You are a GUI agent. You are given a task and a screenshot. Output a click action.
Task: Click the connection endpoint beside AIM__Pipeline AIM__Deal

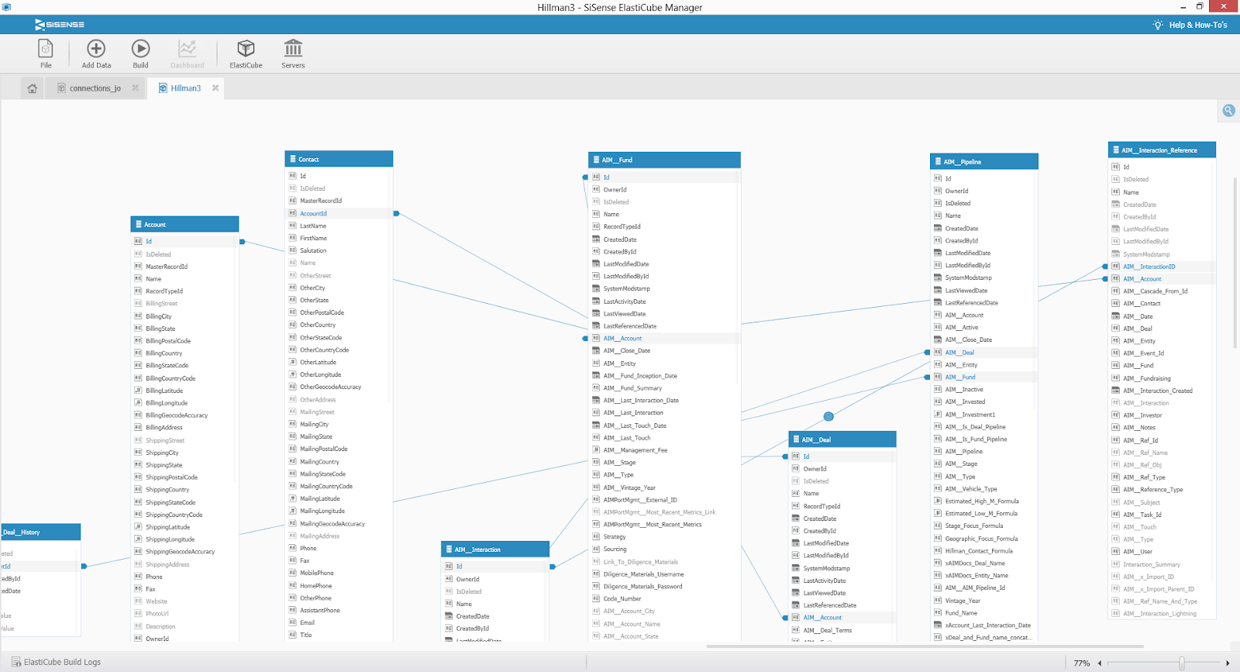pos(927,352)
